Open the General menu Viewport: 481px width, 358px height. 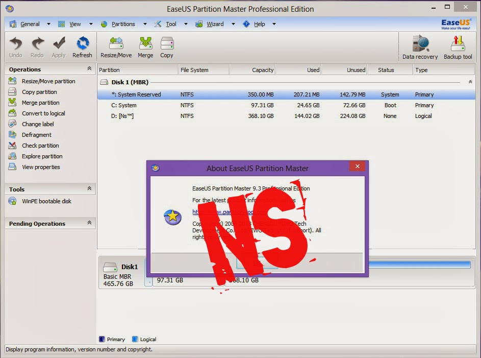30,24
